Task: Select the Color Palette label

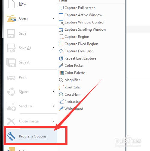Action: [75, 73]
